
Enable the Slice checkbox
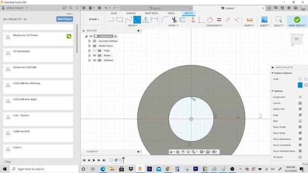coord(300,121)
